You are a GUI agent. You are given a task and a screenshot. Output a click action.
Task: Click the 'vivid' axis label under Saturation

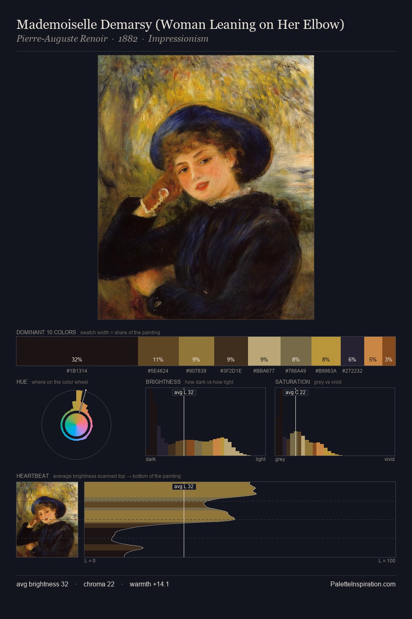click(x=389, y=459)
